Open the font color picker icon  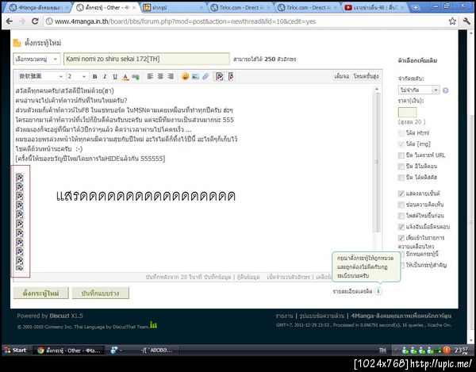click(125, 77)
